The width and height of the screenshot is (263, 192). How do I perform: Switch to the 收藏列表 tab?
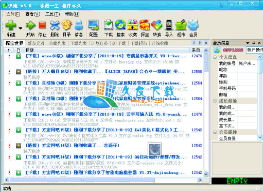(x=57, y=43)
